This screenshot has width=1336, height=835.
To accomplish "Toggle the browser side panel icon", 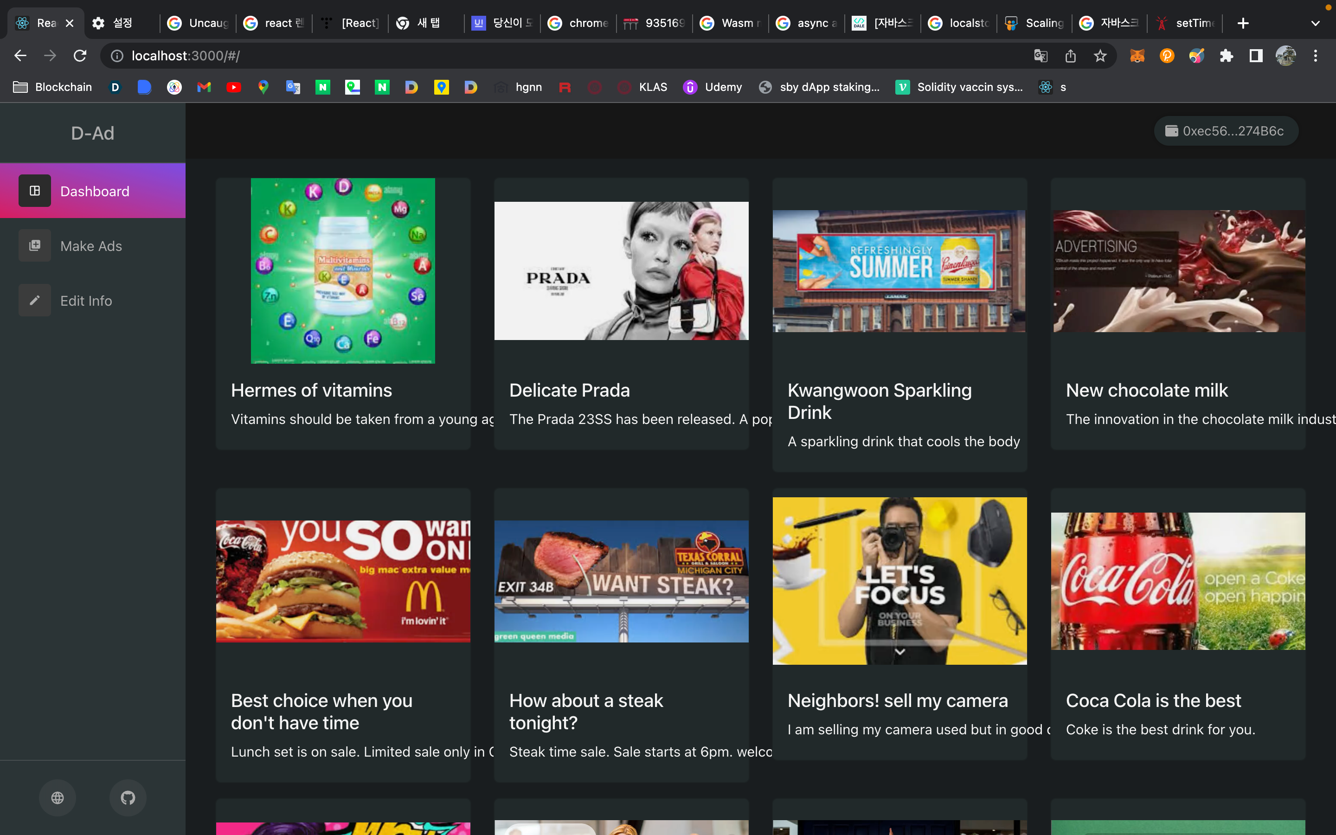I will click(1256, 56).
